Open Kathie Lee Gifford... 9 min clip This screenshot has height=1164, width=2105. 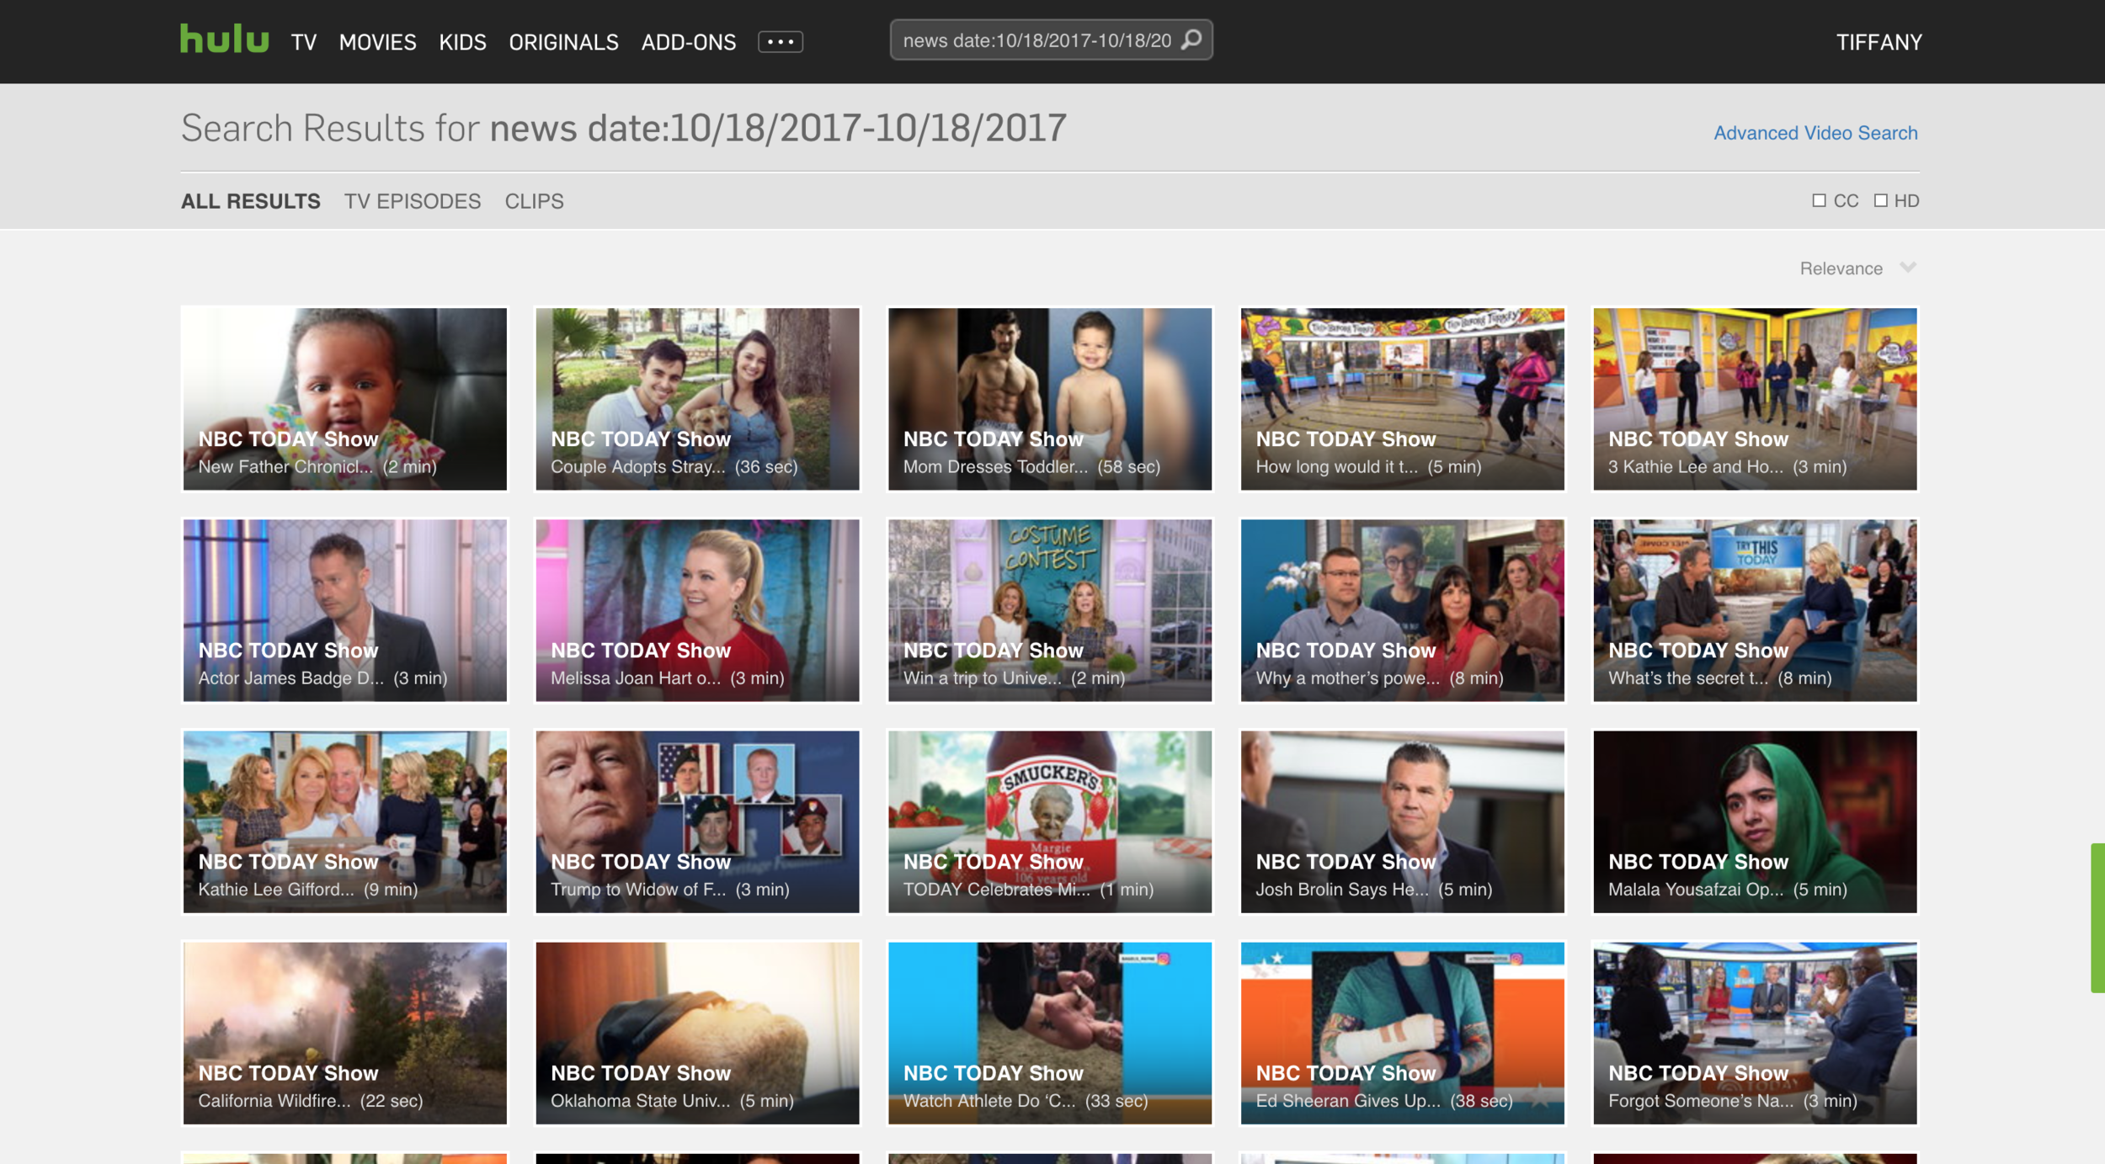[344, 821]
